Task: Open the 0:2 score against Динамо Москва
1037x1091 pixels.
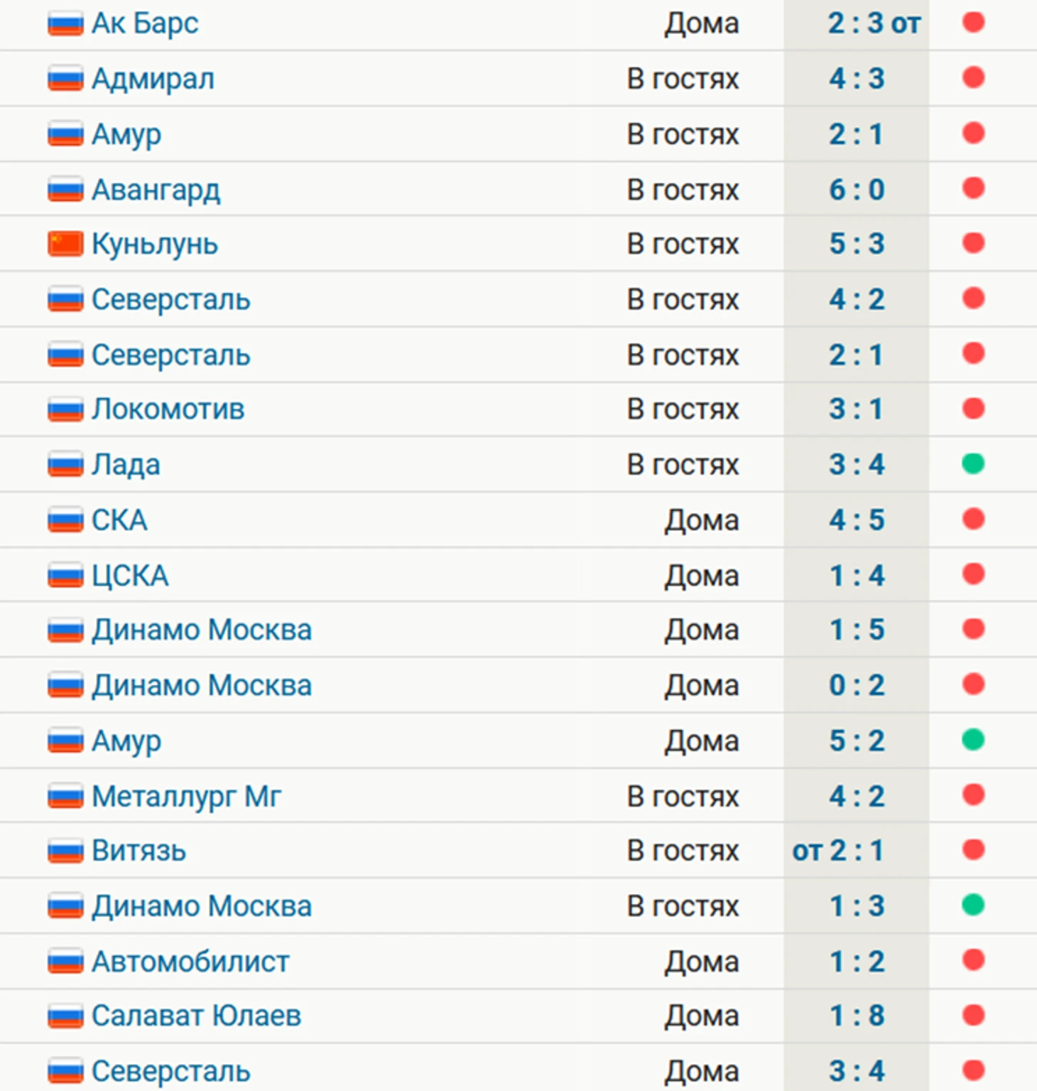Action: point(857,686)
